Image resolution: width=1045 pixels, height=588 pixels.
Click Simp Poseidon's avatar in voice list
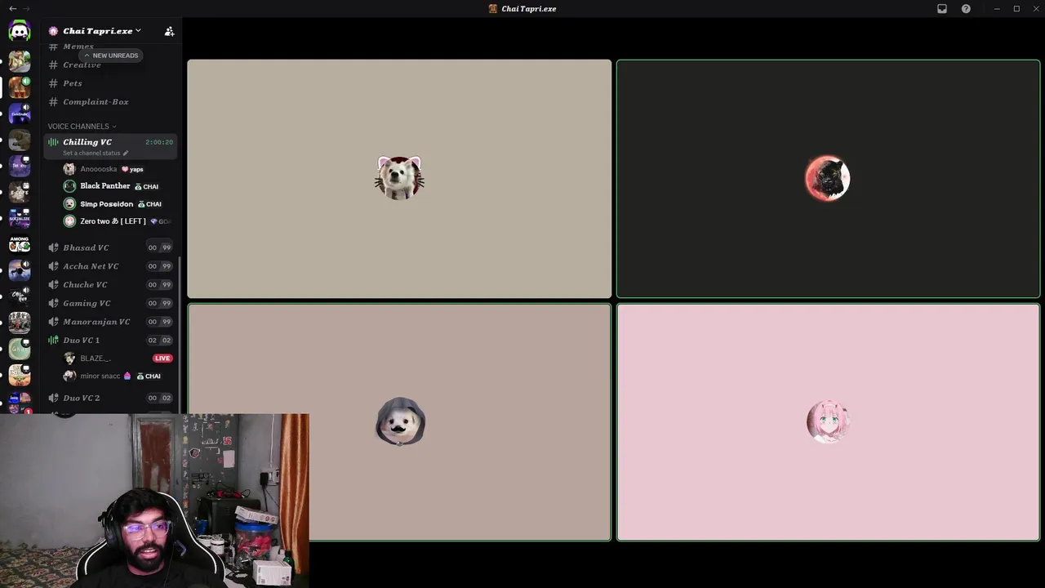[69, 204]
